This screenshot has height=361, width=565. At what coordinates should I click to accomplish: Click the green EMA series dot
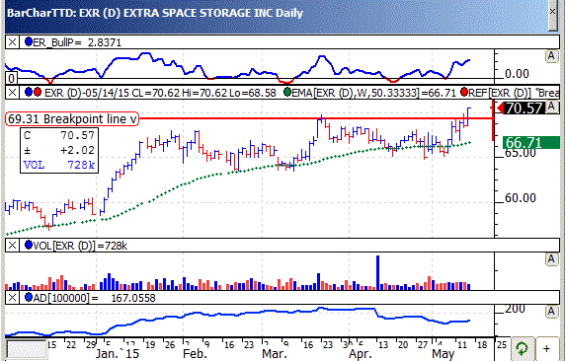coord(287,92)
